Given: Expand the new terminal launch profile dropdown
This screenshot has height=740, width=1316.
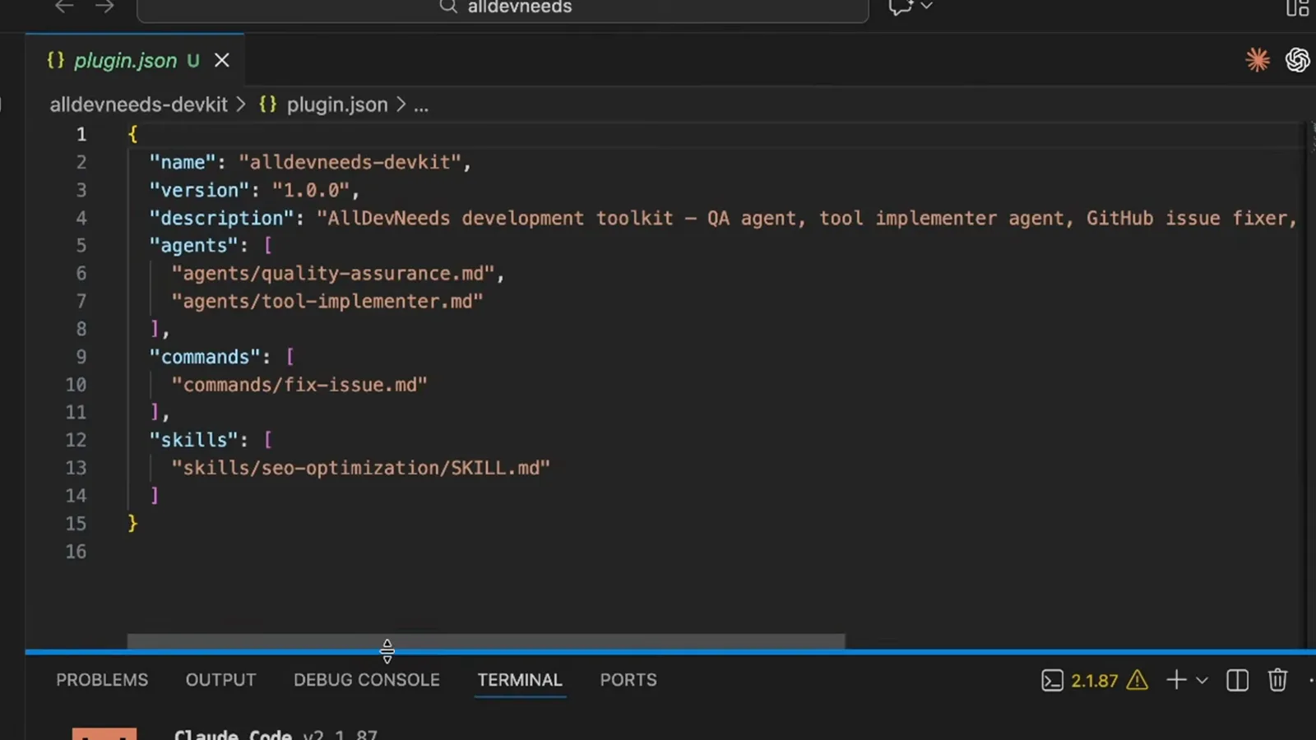Looking at the screenshot, I should (x=1202, y=681).
